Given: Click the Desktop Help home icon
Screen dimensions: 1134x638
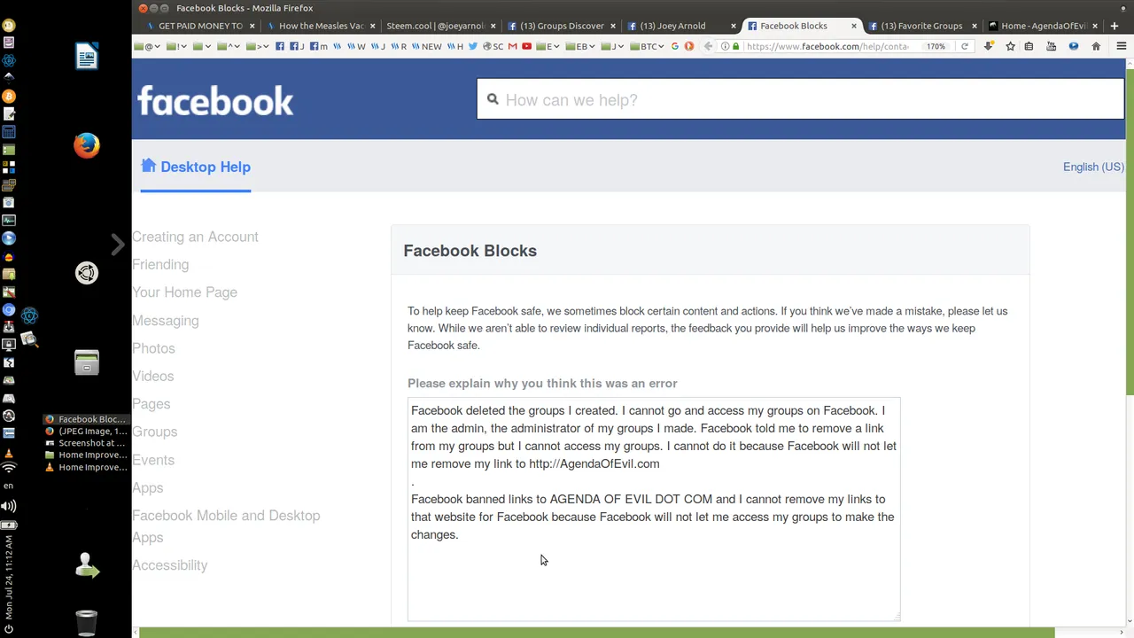Looking at the screenshot, I should tap(148, 166).
